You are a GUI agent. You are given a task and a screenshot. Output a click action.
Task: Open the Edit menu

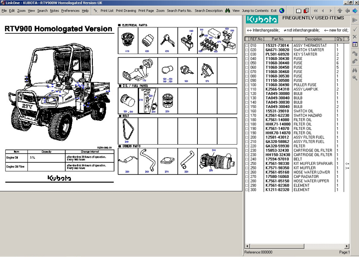click(x=12, y=11)
